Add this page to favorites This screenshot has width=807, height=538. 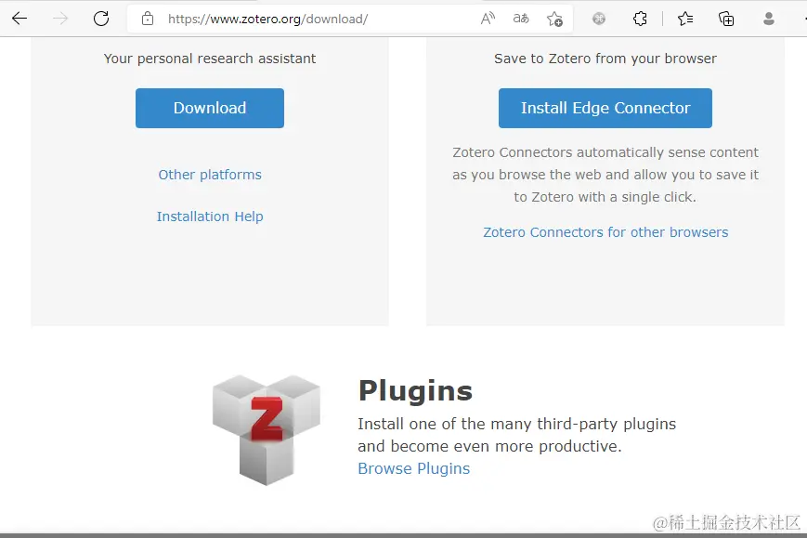[554, 20]
